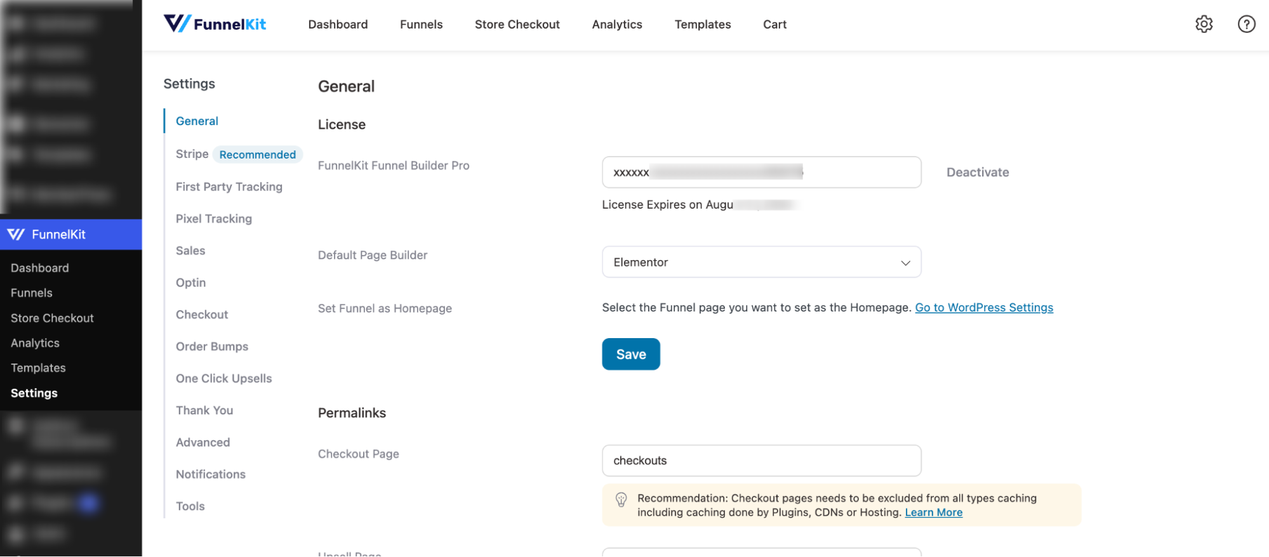This screenshot has height=557, width=1269.
Task: Click the Permalinks section heading
Action: point(352,413)
